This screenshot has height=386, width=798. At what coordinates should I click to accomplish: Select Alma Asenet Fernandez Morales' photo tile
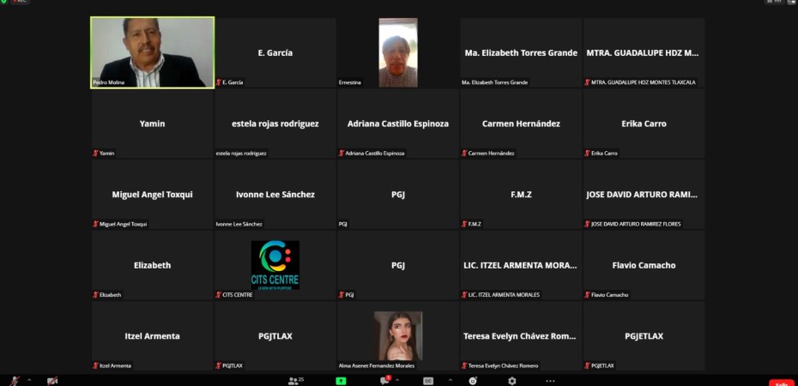[x=397, y=335]
